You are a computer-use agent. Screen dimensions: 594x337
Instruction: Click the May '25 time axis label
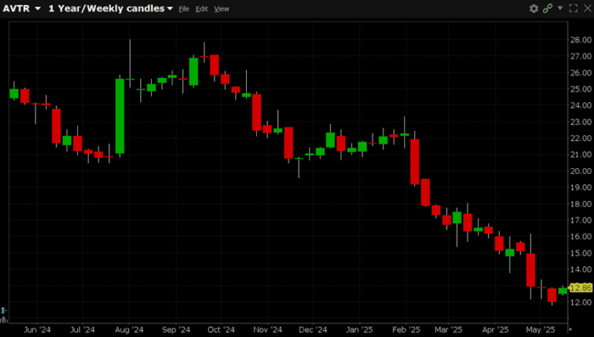541,329
